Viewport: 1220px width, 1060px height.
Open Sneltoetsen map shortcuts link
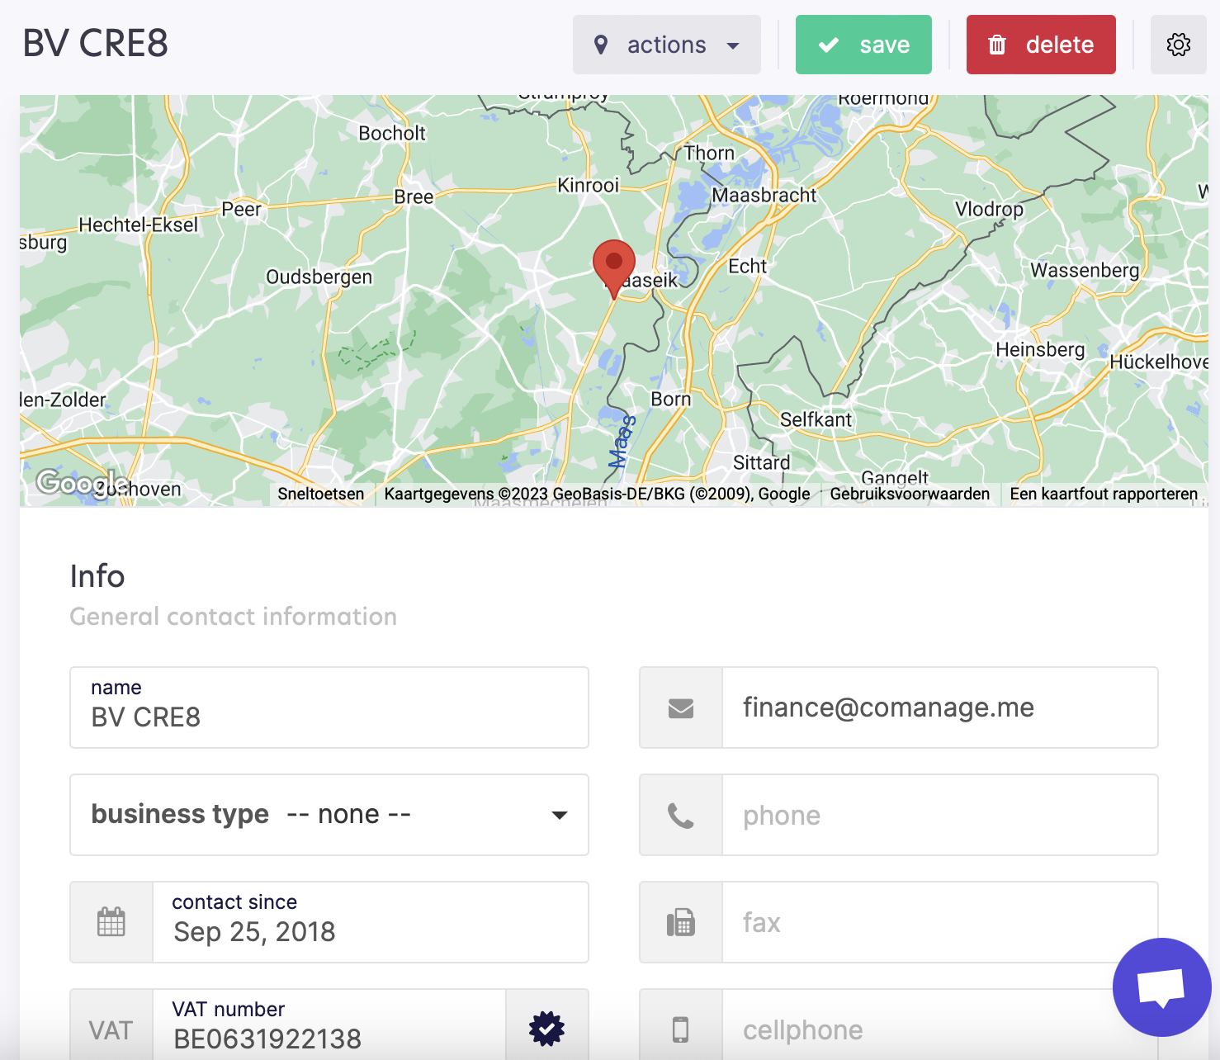click(320, 494)
